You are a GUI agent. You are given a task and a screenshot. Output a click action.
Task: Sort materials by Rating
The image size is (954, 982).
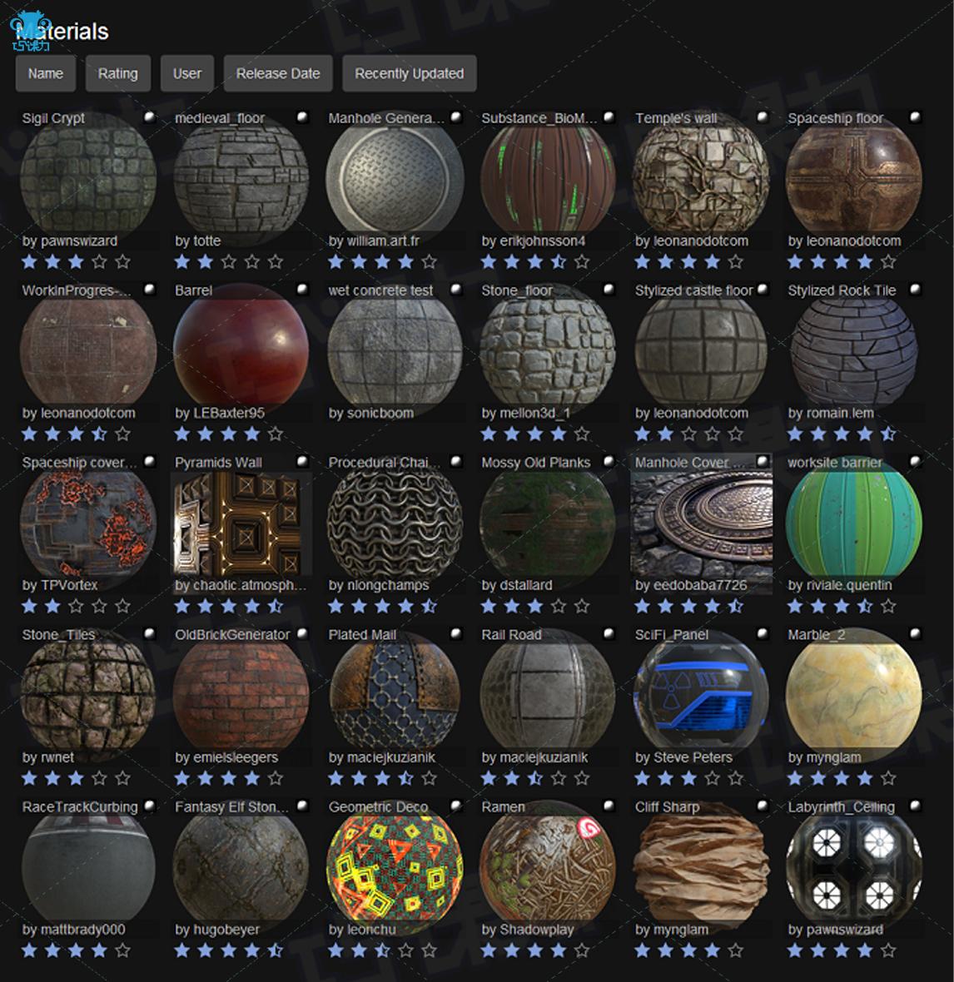tap(117, 73)
